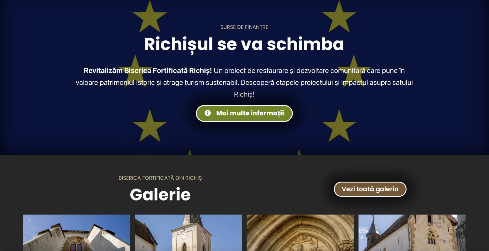The image size is (489, 251).
Task: Open the full gallery via Vezi toată galeria
Action: [370, 189]
